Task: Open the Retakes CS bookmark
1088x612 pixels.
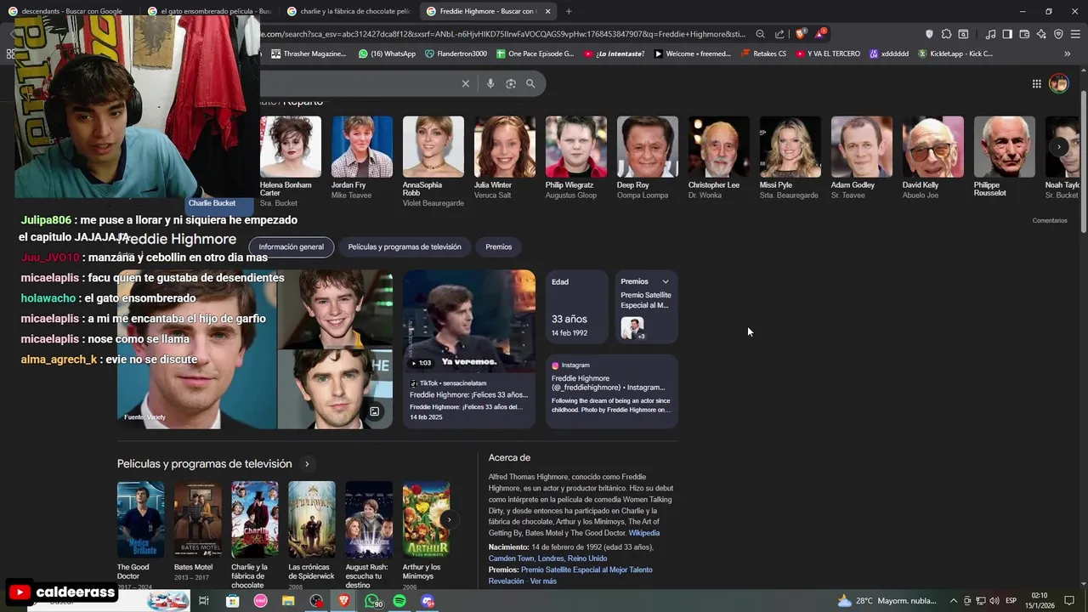Action: pos(763,54)
